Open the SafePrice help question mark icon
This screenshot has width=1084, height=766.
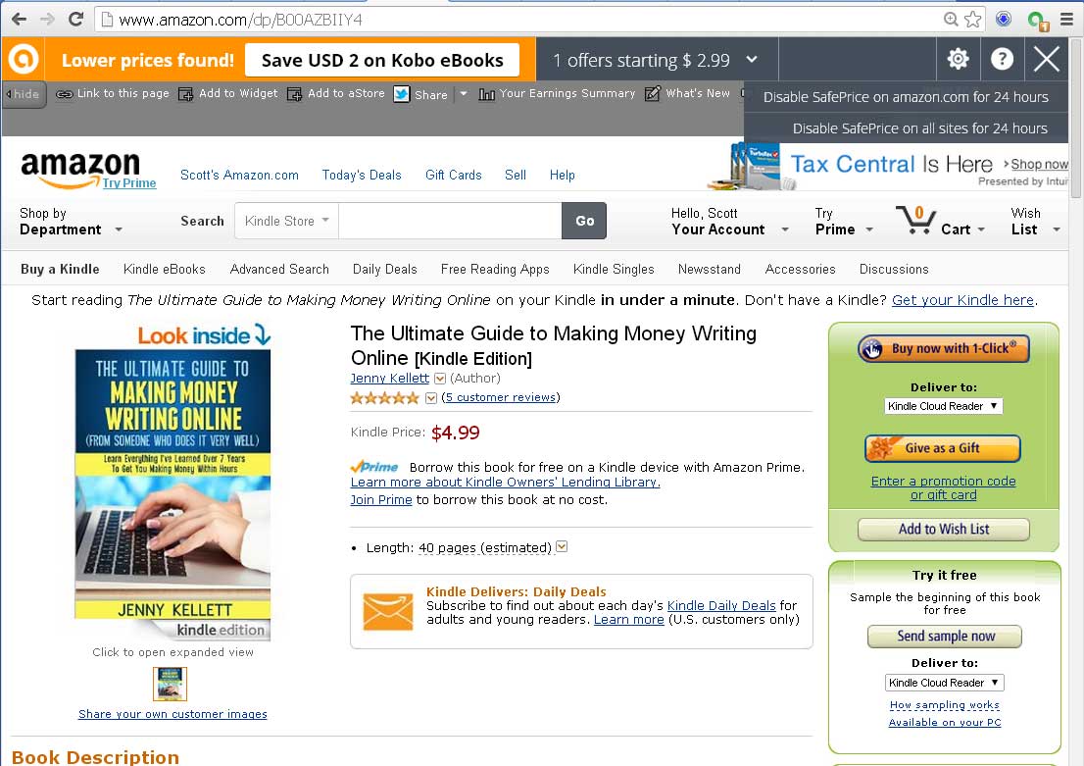[1002, 60]
